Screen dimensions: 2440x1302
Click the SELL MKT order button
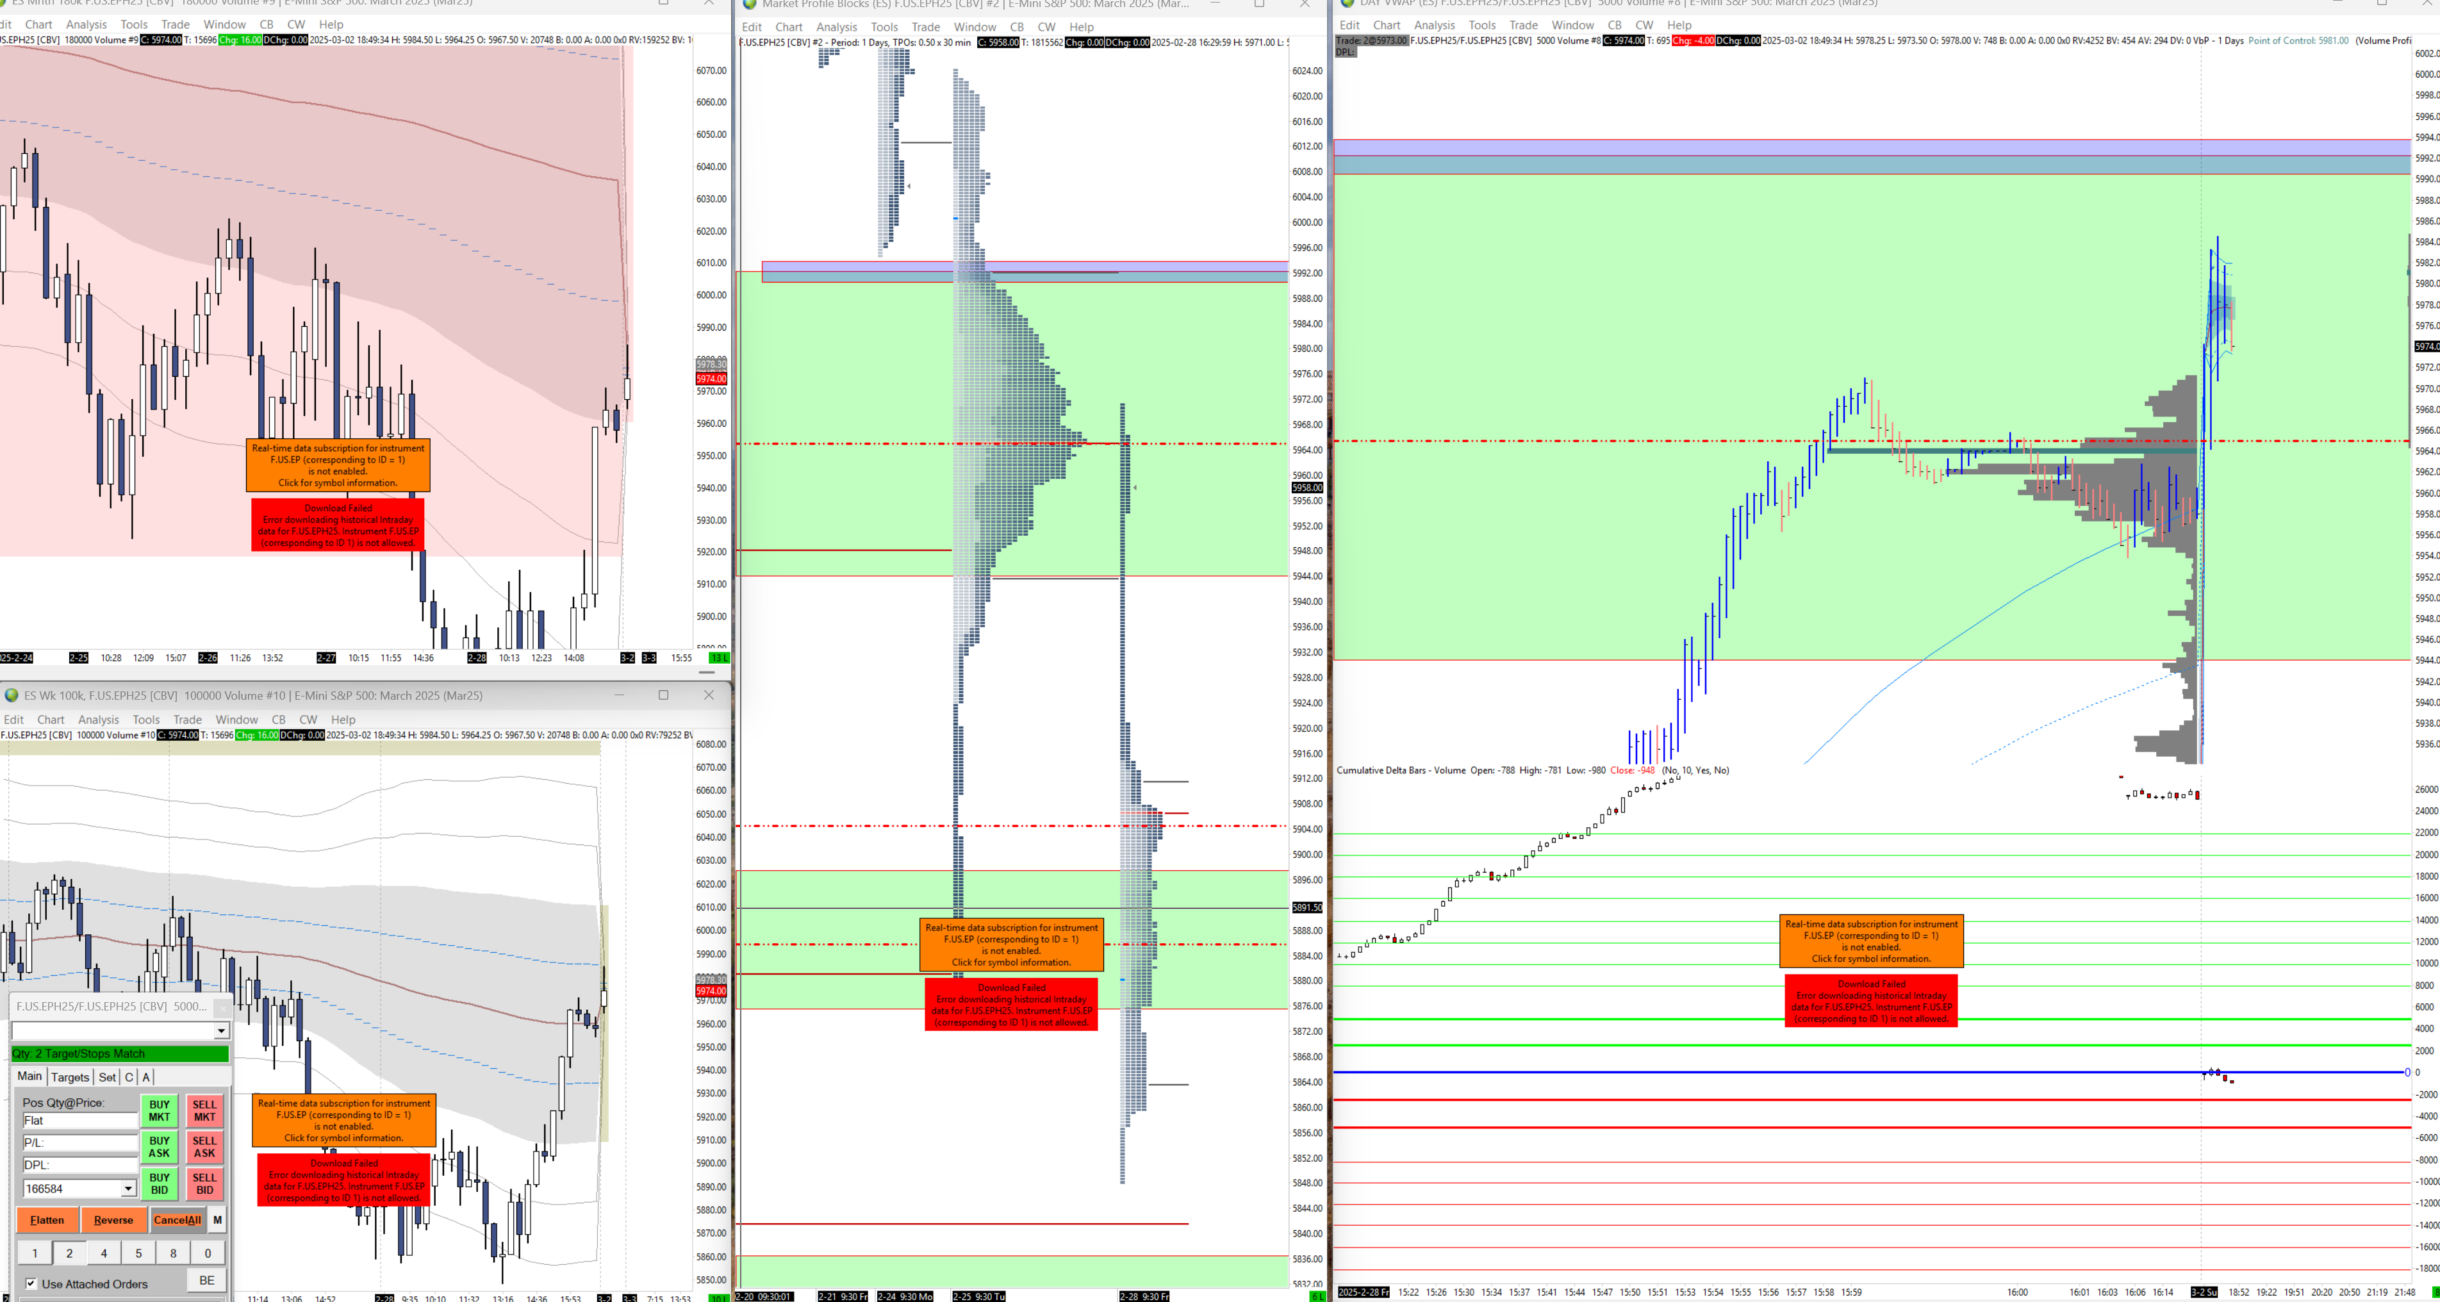(x=204, y=1110)
